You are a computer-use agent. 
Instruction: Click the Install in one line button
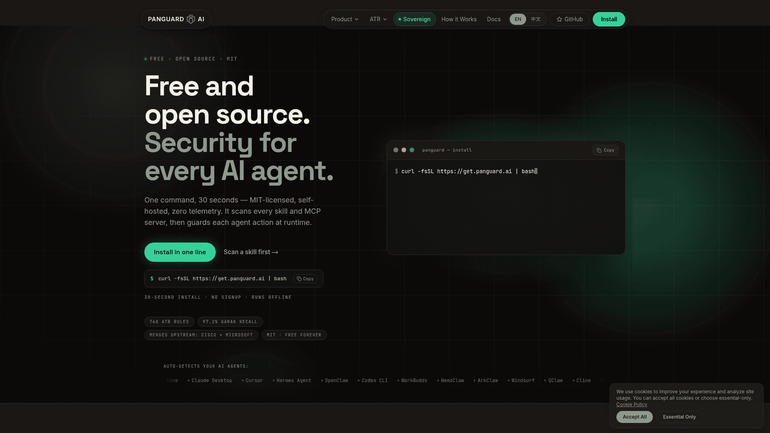(180, 252)
